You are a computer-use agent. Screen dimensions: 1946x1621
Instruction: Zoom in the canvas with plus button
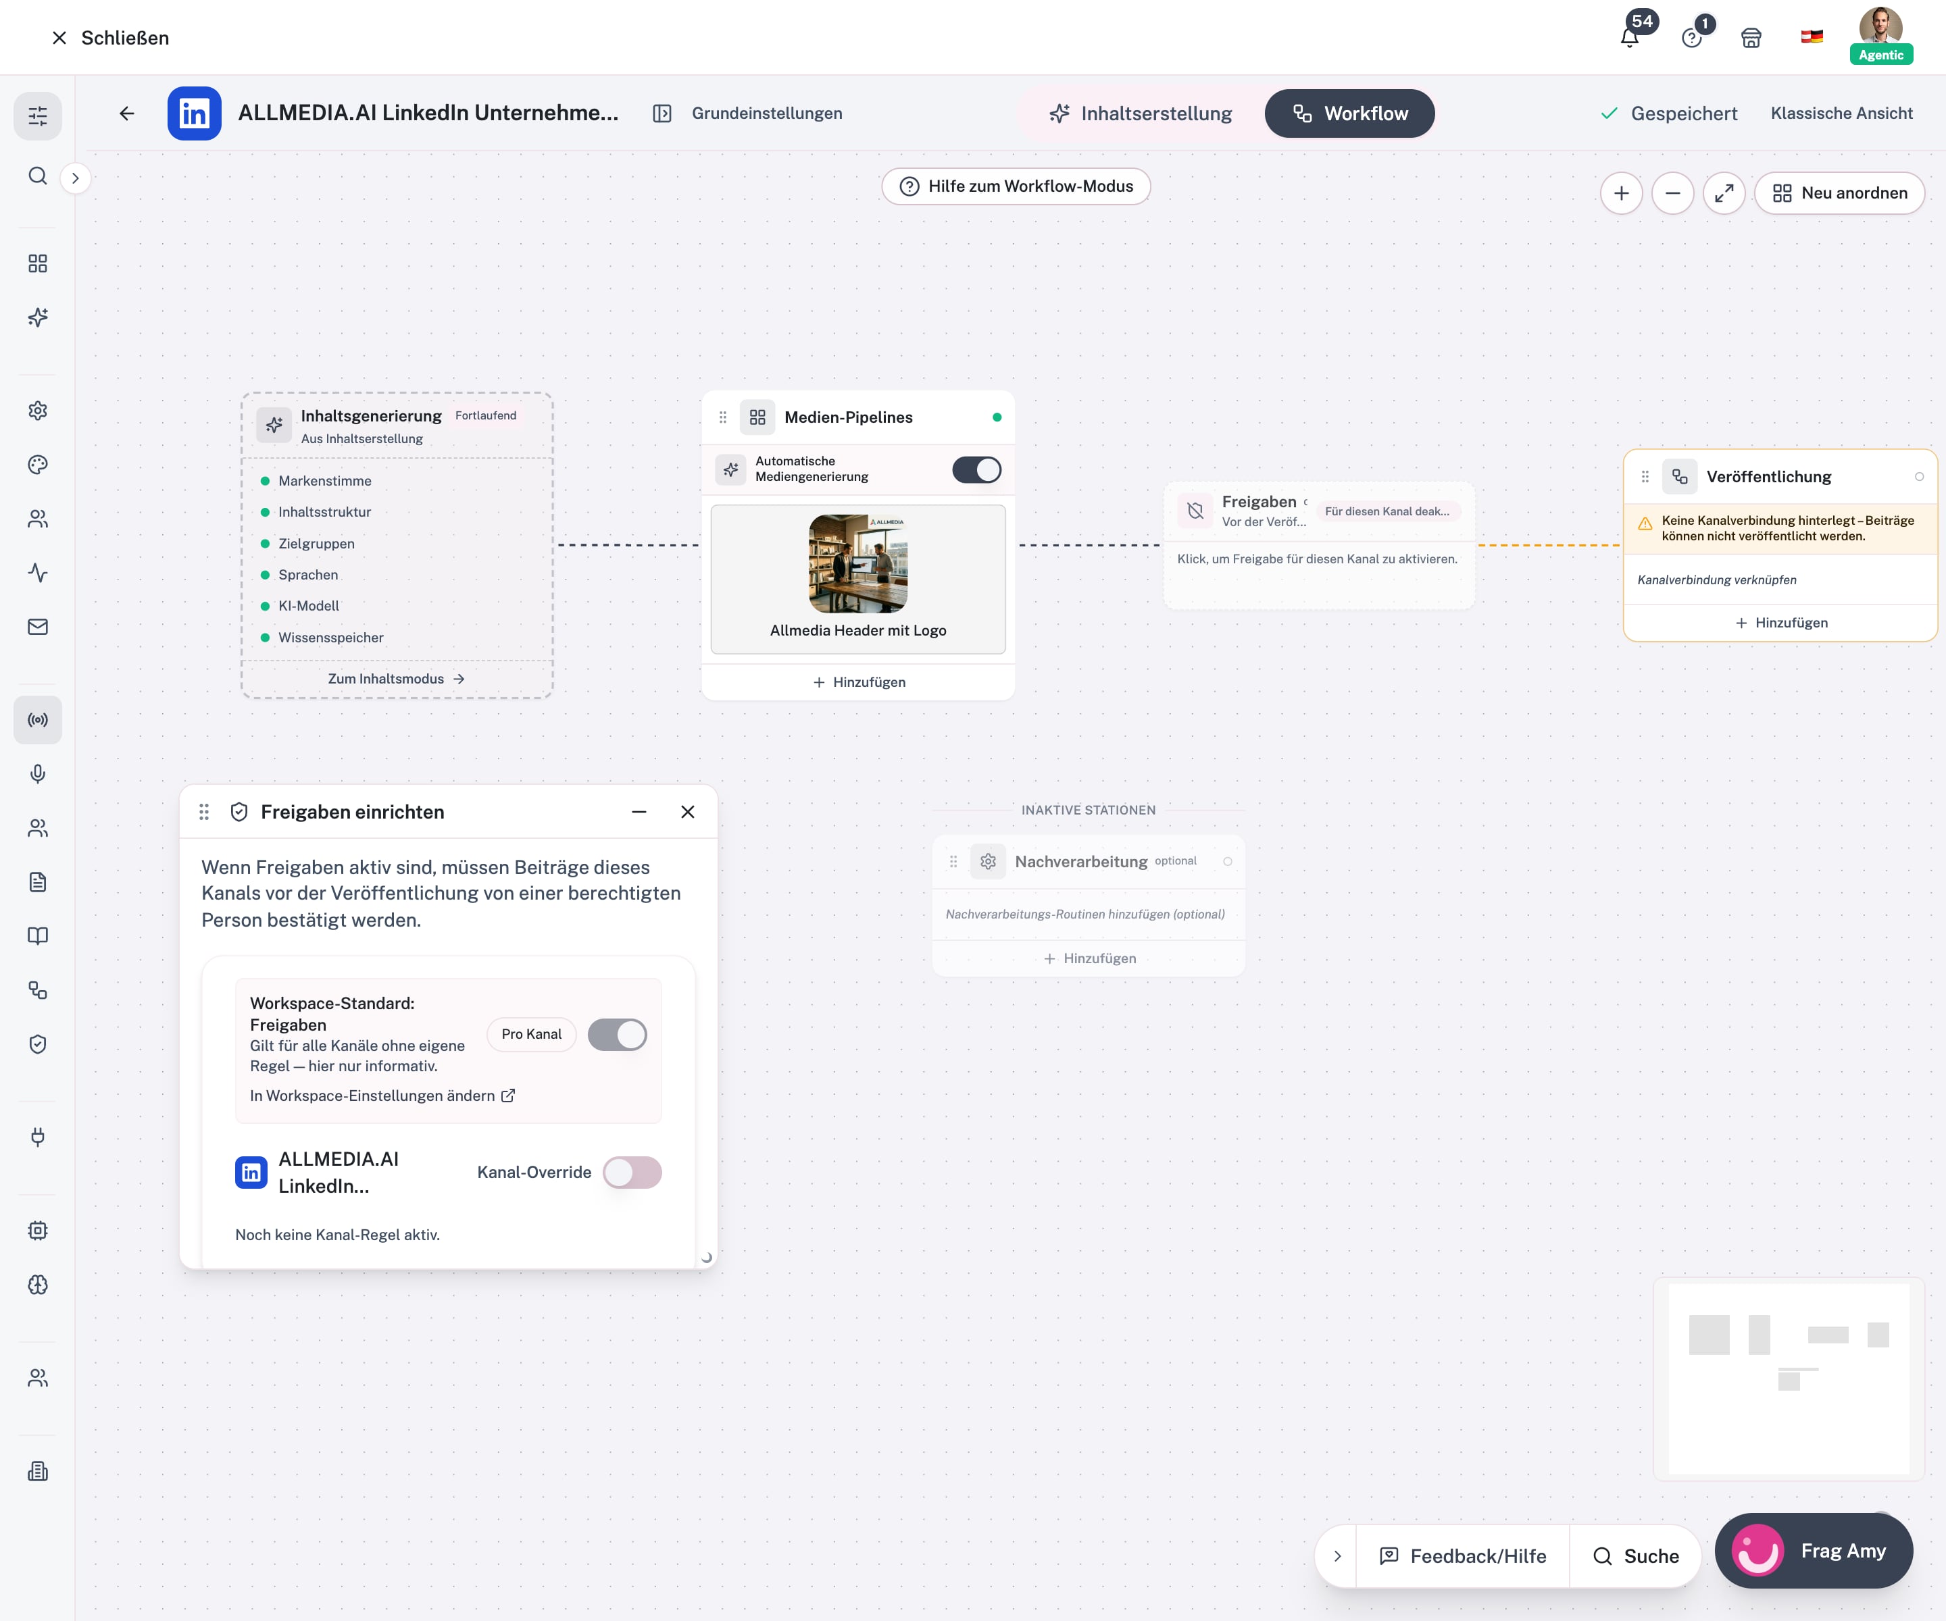click(x=1622, y=192)
